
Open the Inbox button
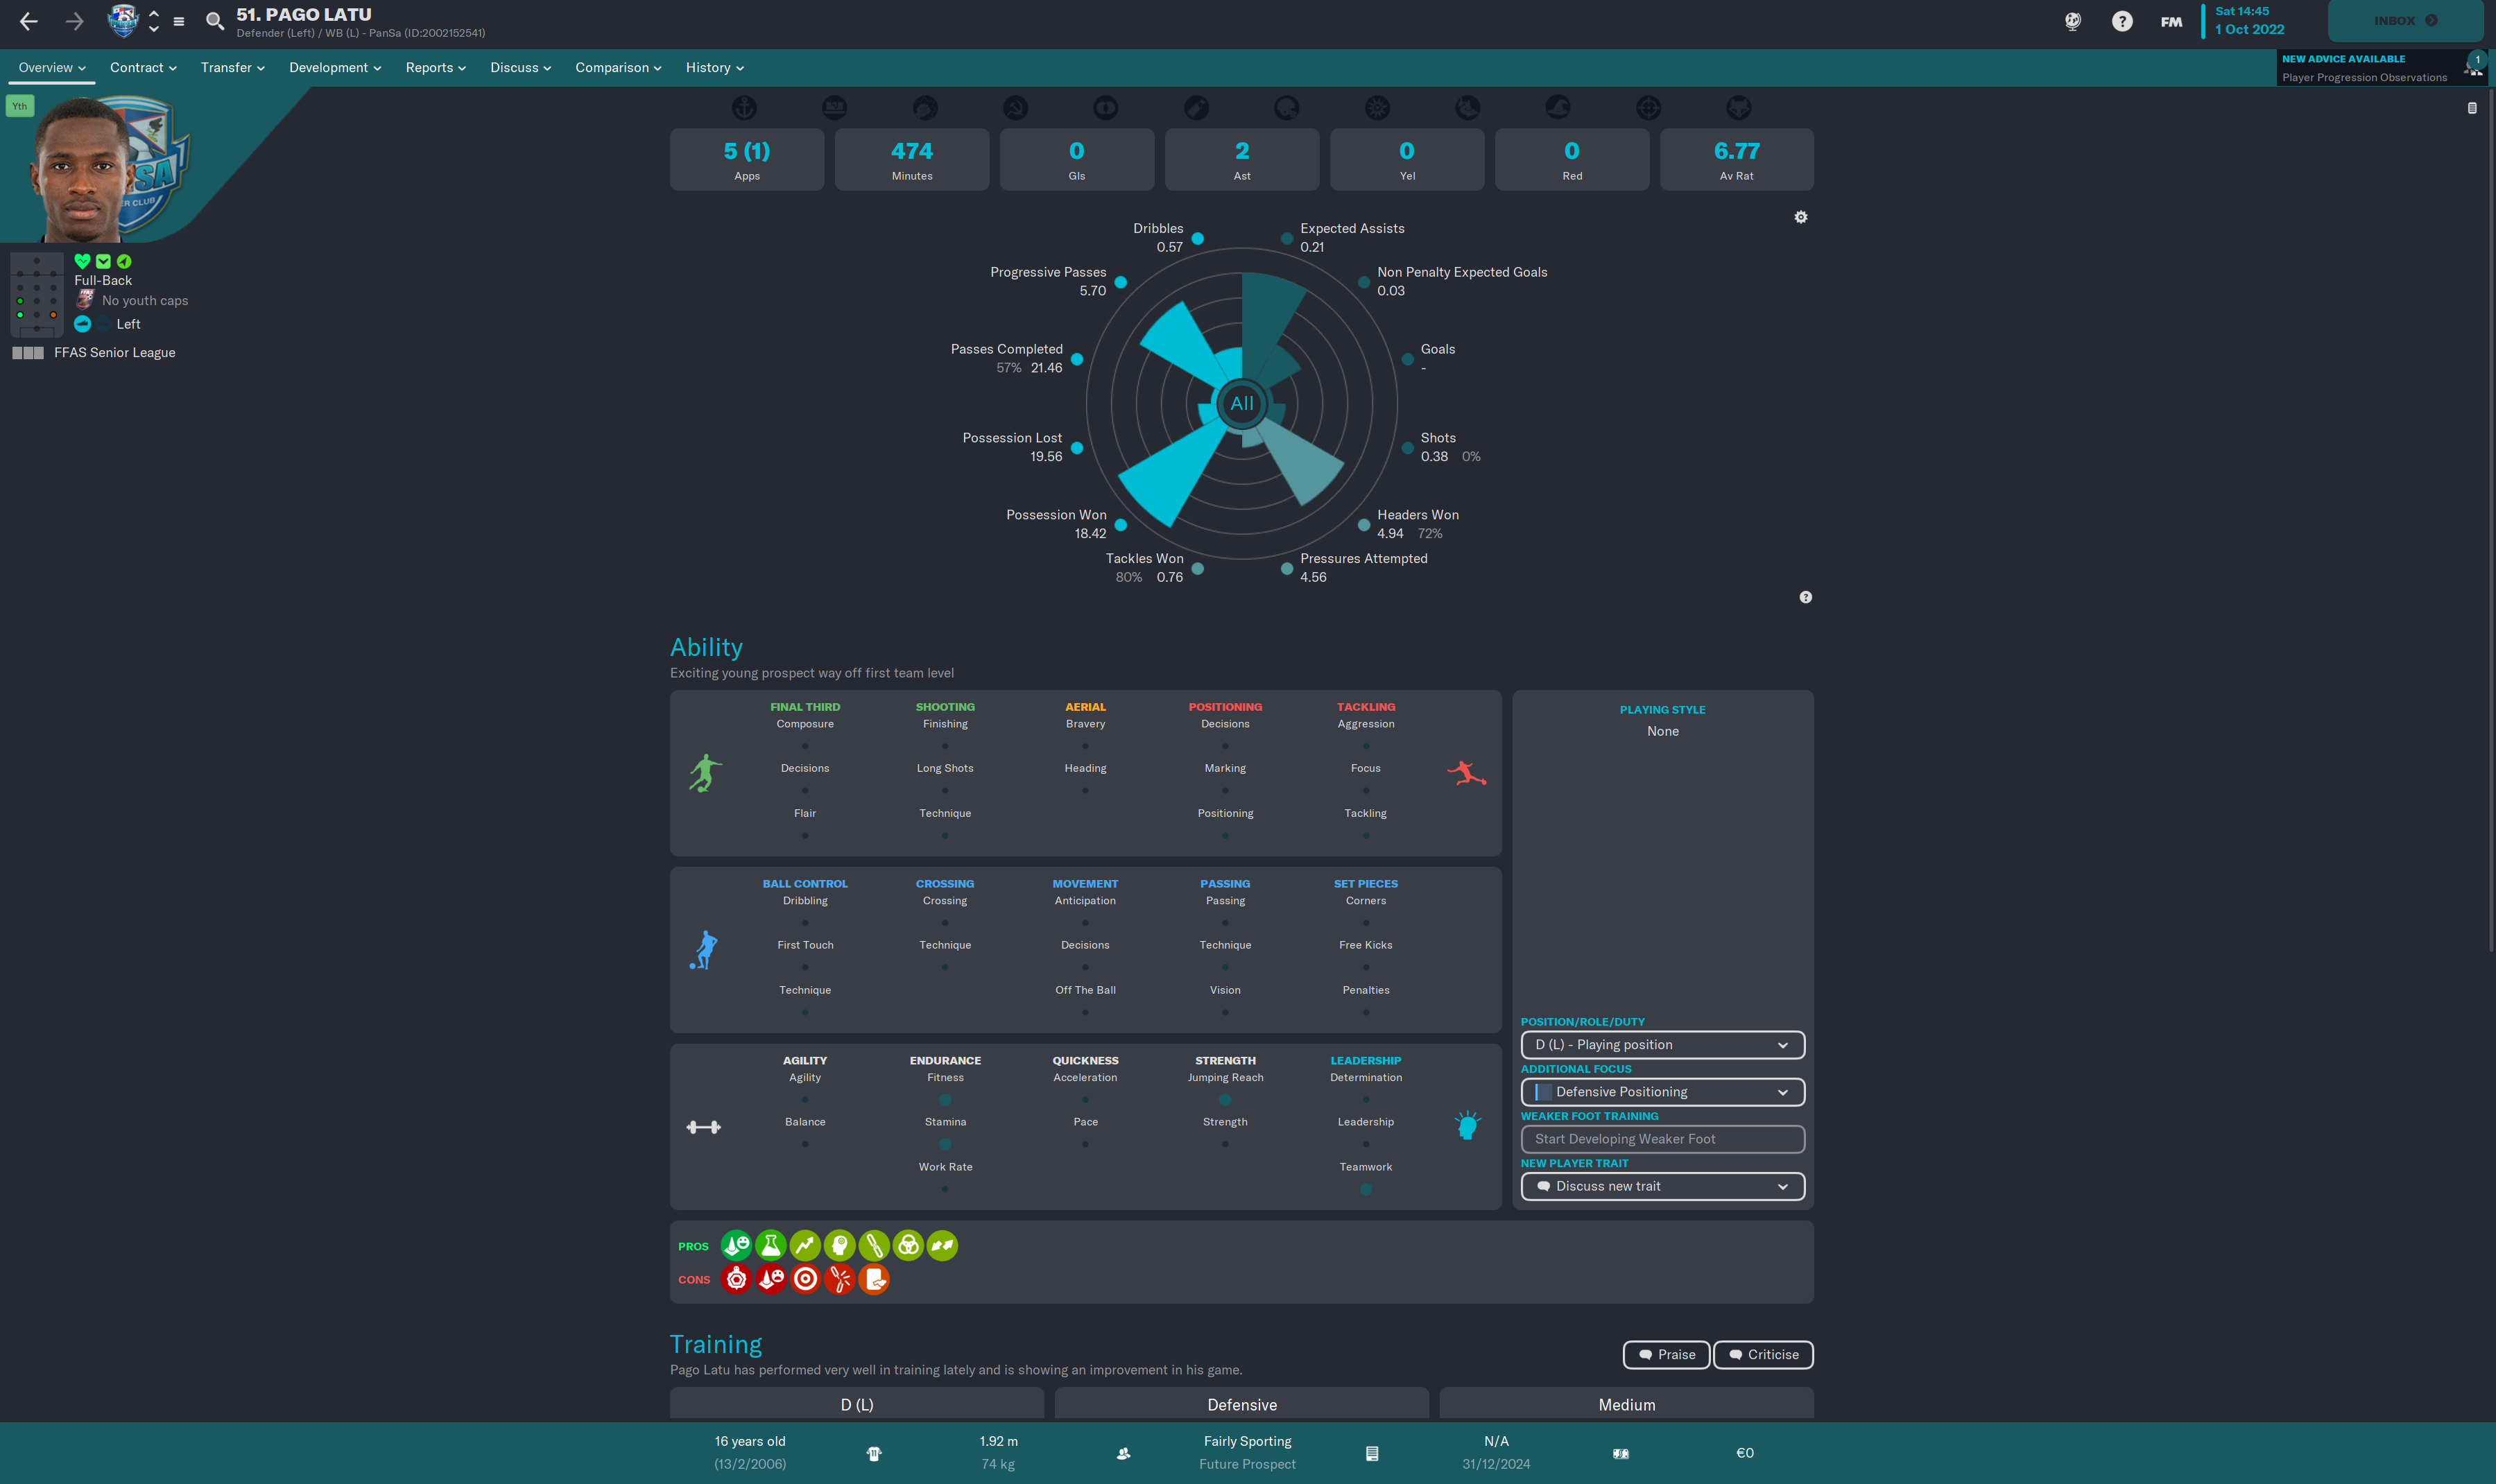(x=2404, y=21)
